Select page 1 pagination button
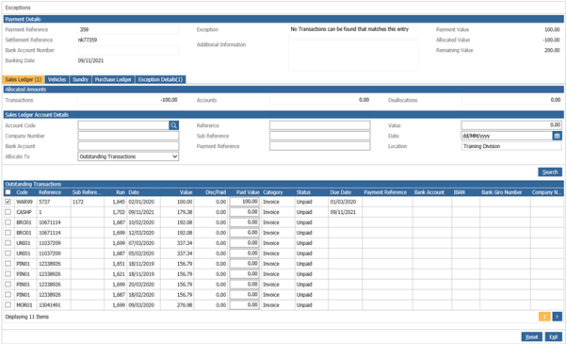The image size is (567, 344). (x=544, y=317)
